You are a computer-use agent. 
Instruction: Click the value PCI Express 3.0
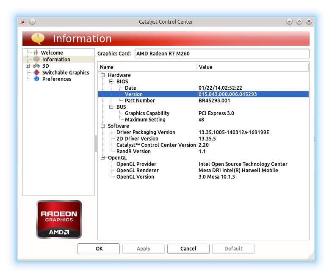click(x=216, y=113)
